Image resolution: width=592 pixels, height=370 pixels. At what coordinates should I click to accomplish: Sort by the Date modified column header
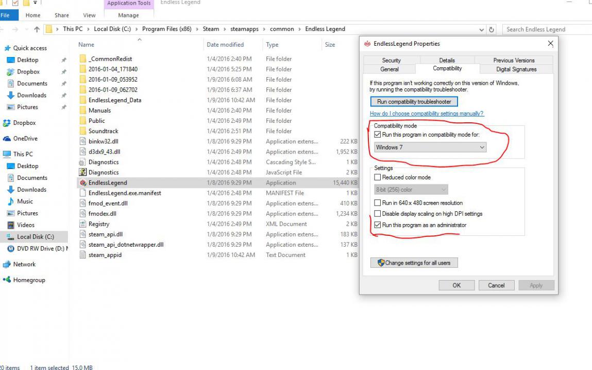[x=225, y=44]
